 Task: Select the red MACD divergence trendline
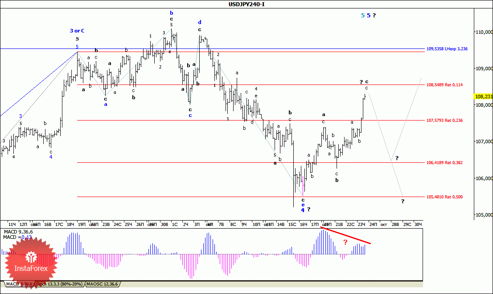(x=346, y=236)
